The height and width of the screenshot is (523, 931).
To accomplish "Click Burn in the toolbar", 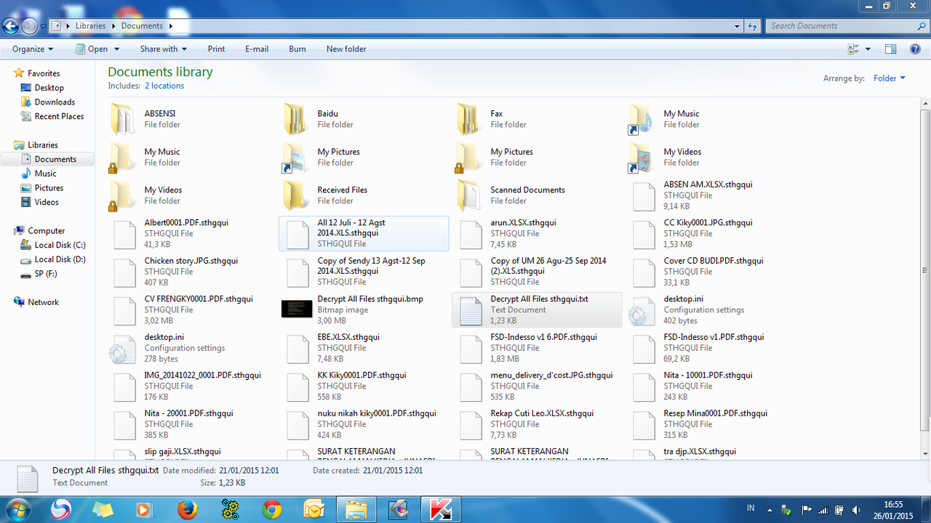I will (x=297, y=49).
